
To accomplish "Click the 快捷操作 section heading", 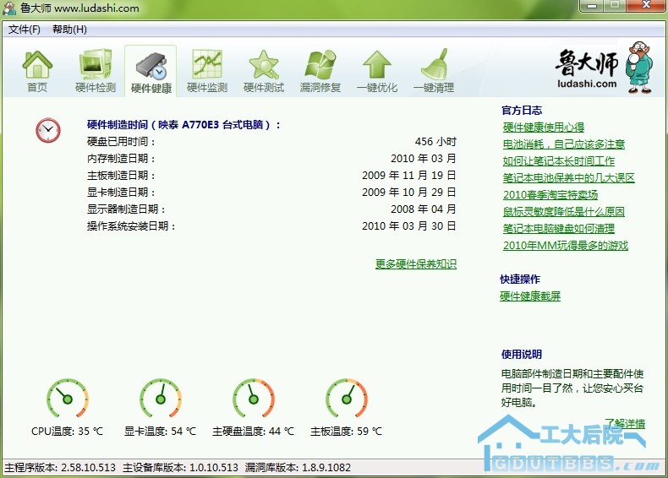I will point(520,280).
